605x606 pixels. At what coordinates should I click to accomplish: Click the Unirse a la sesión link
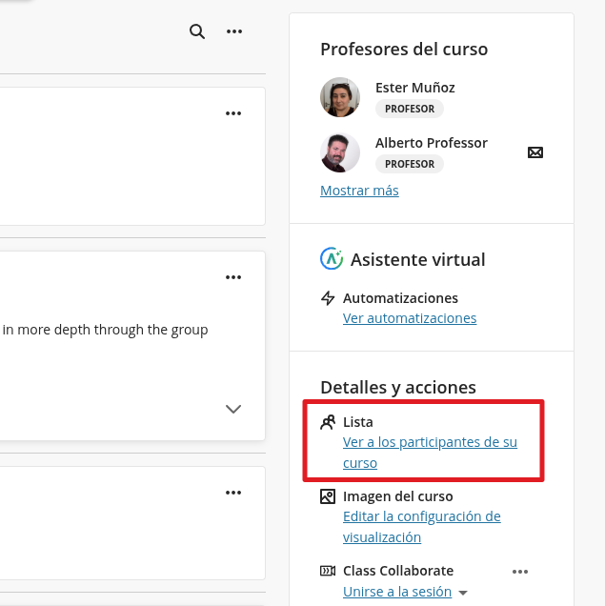pos(397,592)
